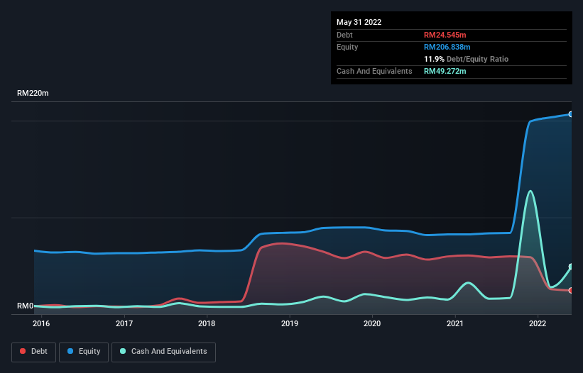This screenshot has width=583, height=373.
Task: Click the RM206.838m equity value
Action: pos(447,47)
